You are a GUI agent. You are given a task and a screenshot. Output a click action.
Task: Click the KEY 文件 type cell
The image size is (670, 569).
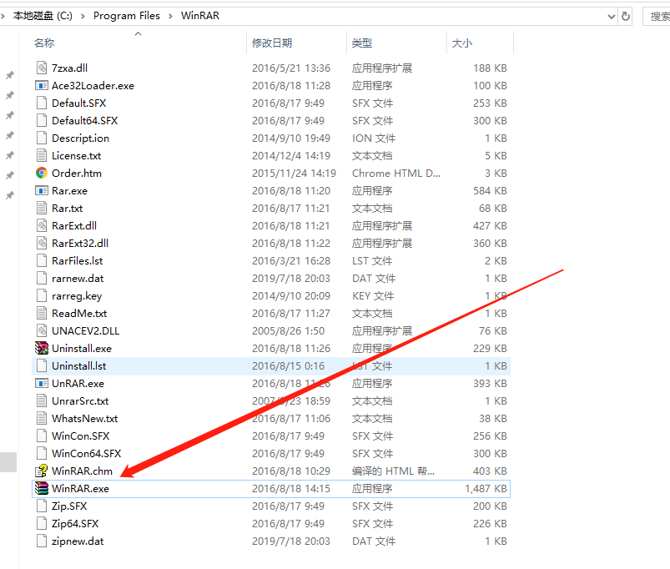click(x=373, y=295)
